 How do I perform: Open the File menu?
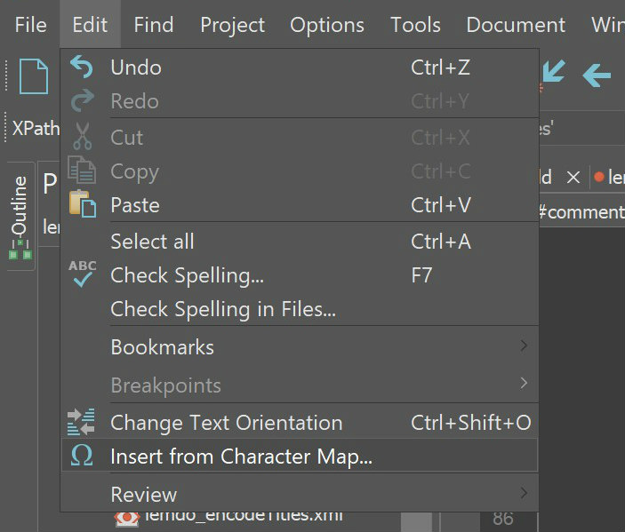[31, 25]
